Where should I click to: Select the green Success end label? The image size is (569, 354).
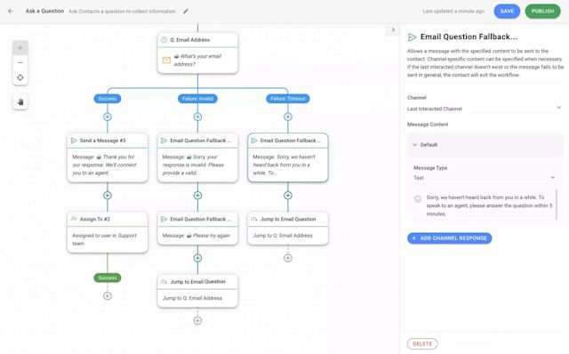pyautogui.click(x=108, y=278)
